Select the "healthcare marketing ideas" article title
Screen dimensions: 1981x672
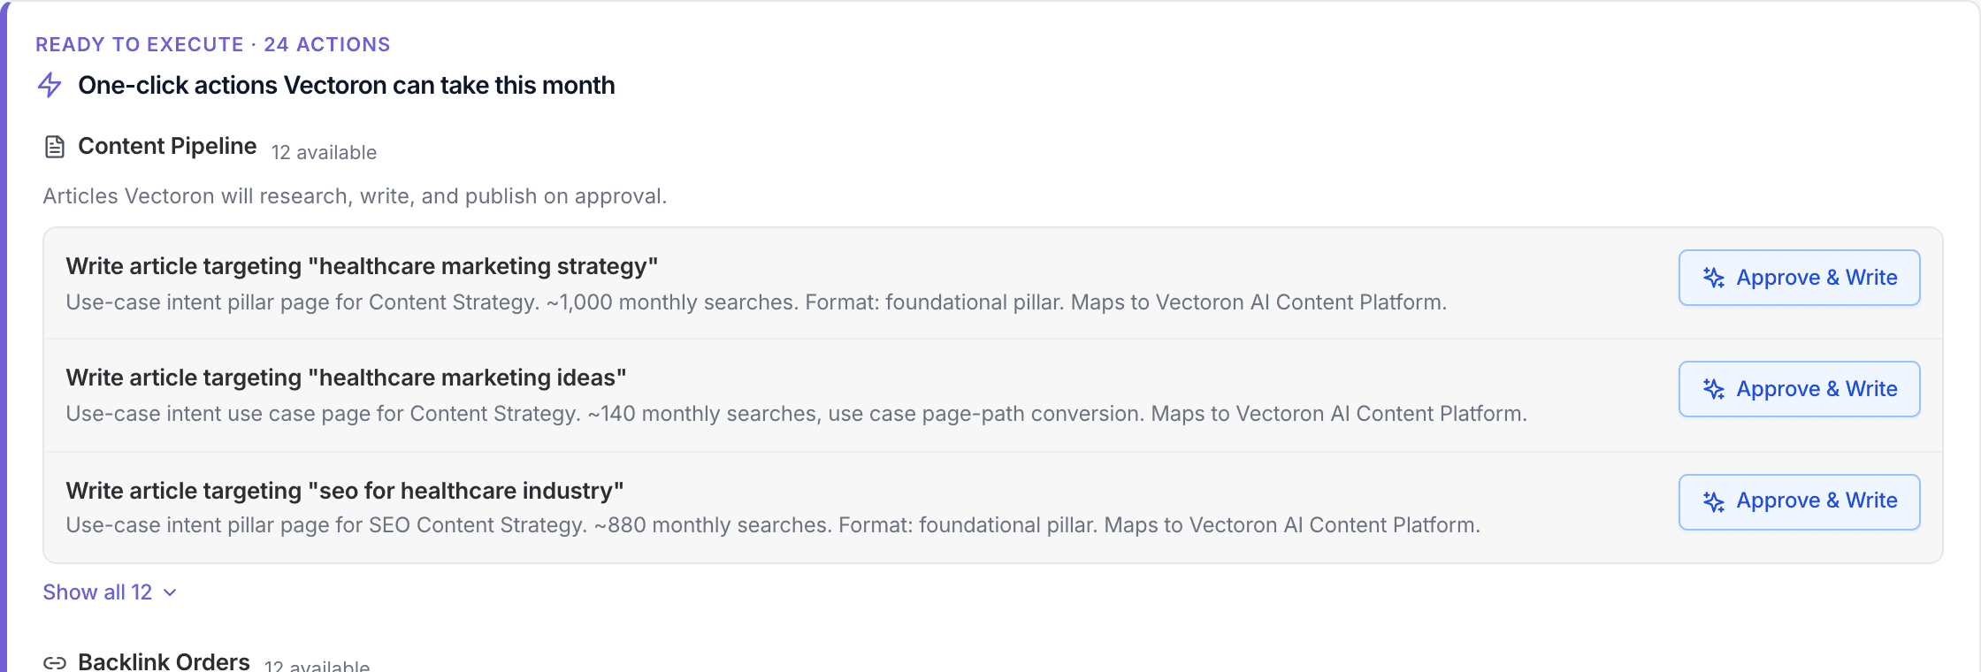[346, 378]
